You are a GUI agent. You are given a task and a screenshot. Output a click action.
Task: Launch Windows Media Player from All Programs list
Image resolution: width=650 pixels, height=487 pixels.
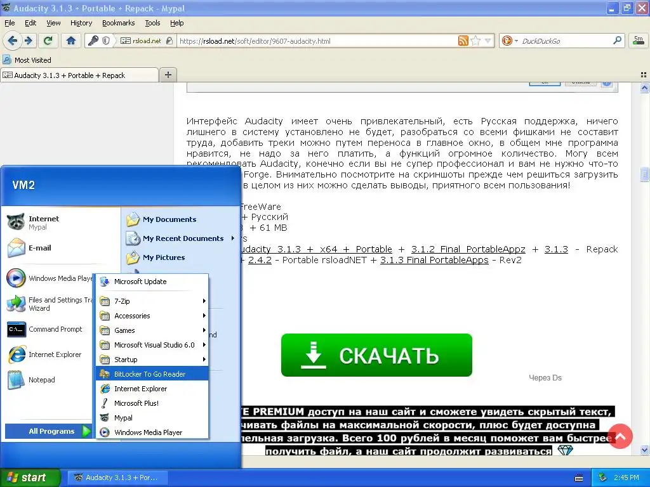pos(152,432)
